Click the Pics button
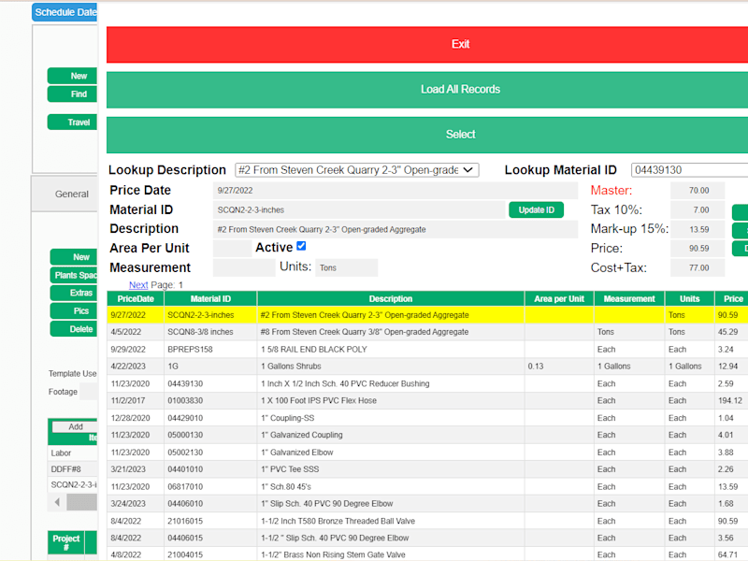The image size is (748, 561). (74, 311)
